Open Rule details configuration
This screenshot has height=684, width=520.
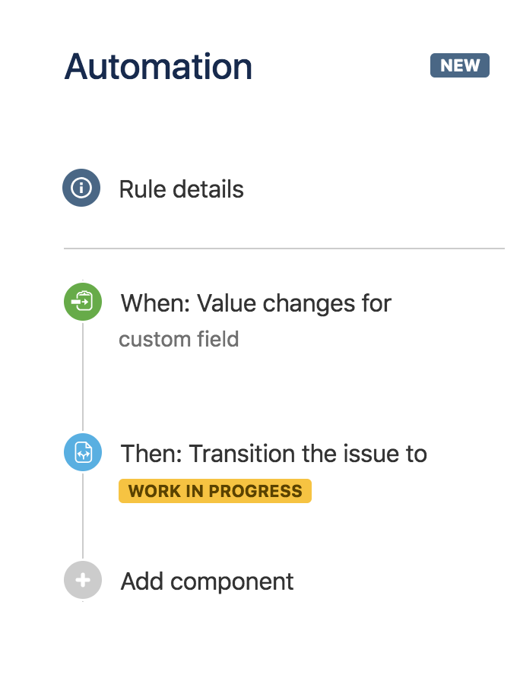click(181, 188)
